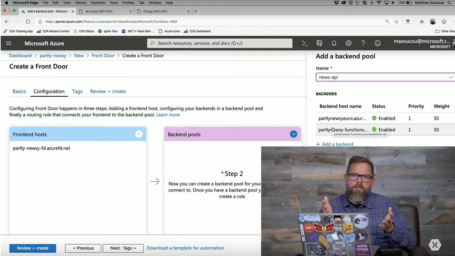
Task: Click the + Add a backend link
Action: point(334,144)
